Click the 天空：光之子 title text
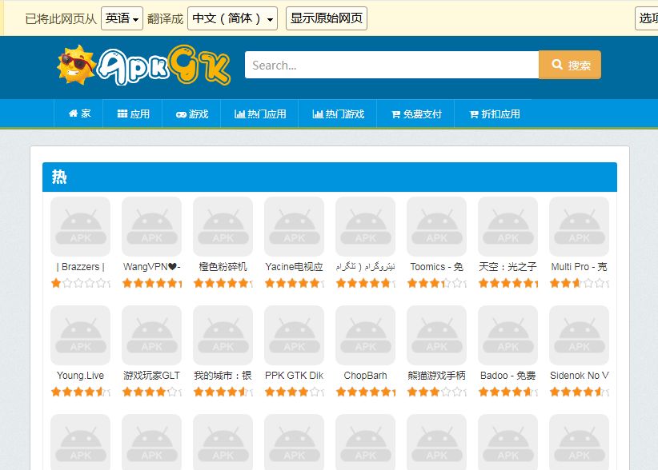This screenshot has height=470, width=658. [508, 267]
